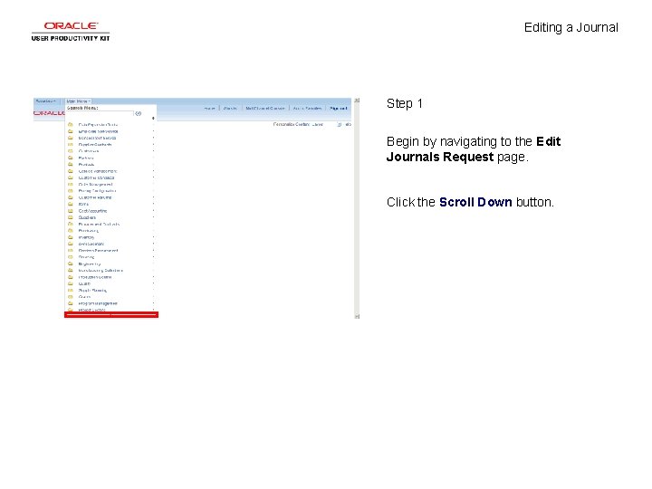Expand the Employee Self-Service submenu arrow
The image size is (652, 489).
pyautogui.click(x=153, y=131)
